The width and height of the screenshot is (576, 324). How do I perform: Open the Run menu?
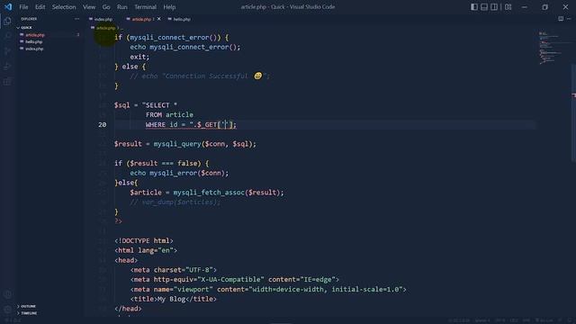(x=122, y=7)
